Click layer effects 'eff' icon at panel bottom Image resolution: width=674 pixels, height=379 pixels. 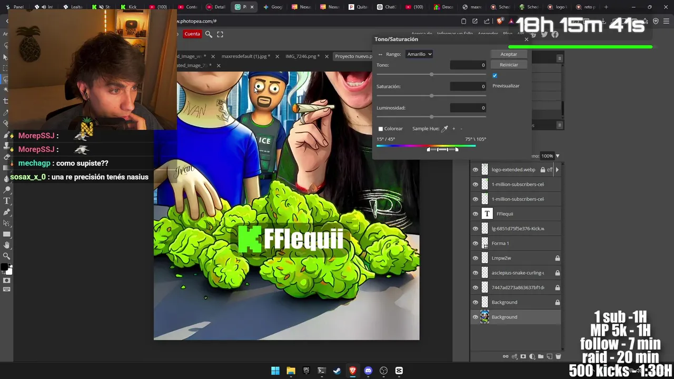click(x=514, y=356)
